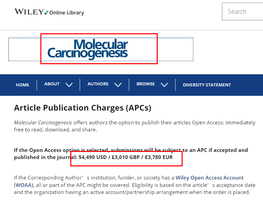This screenshot has height=200, width=263.
Task: Focus the Search input field
Action: coord(242,11)
